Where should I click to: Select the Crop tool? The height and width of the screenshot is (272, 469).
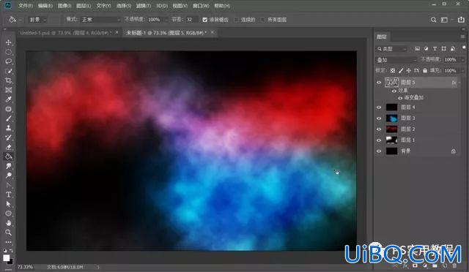point(8,80)
